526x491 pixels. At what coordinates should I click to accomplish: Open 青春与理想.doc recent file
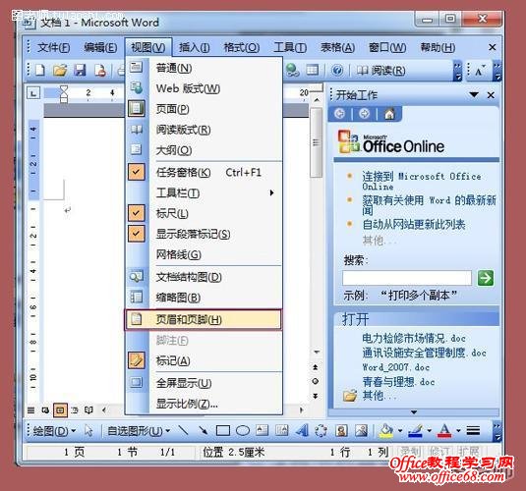pos(398,382)
